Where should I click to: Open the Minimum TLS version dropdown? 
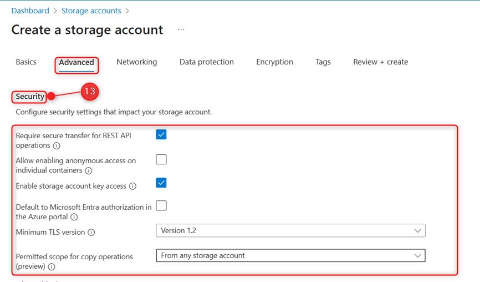pyautogui.click(x=290, y=230)
